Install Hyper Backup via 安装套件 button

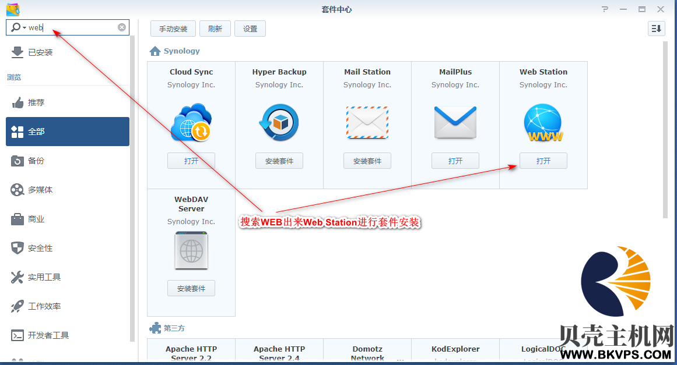coord(279,161)
